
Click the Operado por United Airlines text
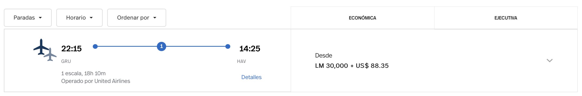[96, 81]
